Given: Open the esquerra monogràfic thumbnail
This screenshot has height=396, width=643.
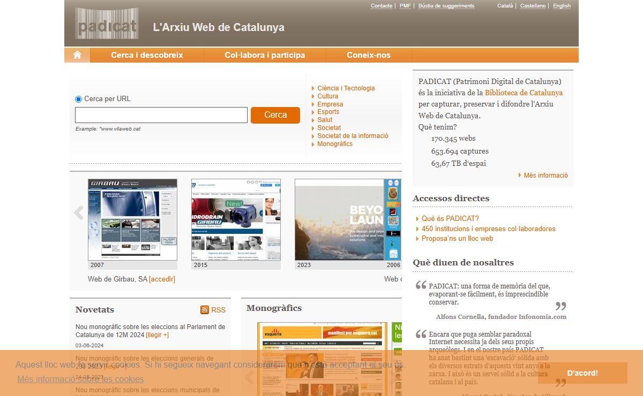Looking at the screenshot, I should tap(322, 359).
